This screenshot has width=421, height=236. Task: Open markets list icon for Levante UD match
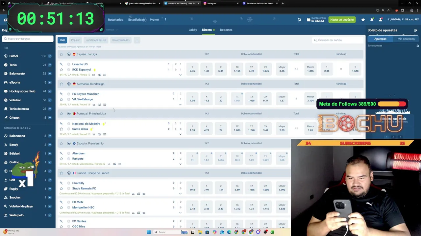[x=105, y=75]
